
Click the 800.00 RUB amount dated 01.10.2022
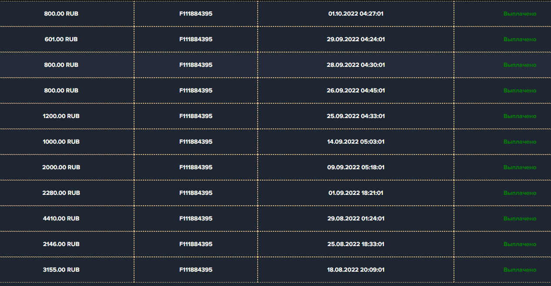(x=61, y=13)
